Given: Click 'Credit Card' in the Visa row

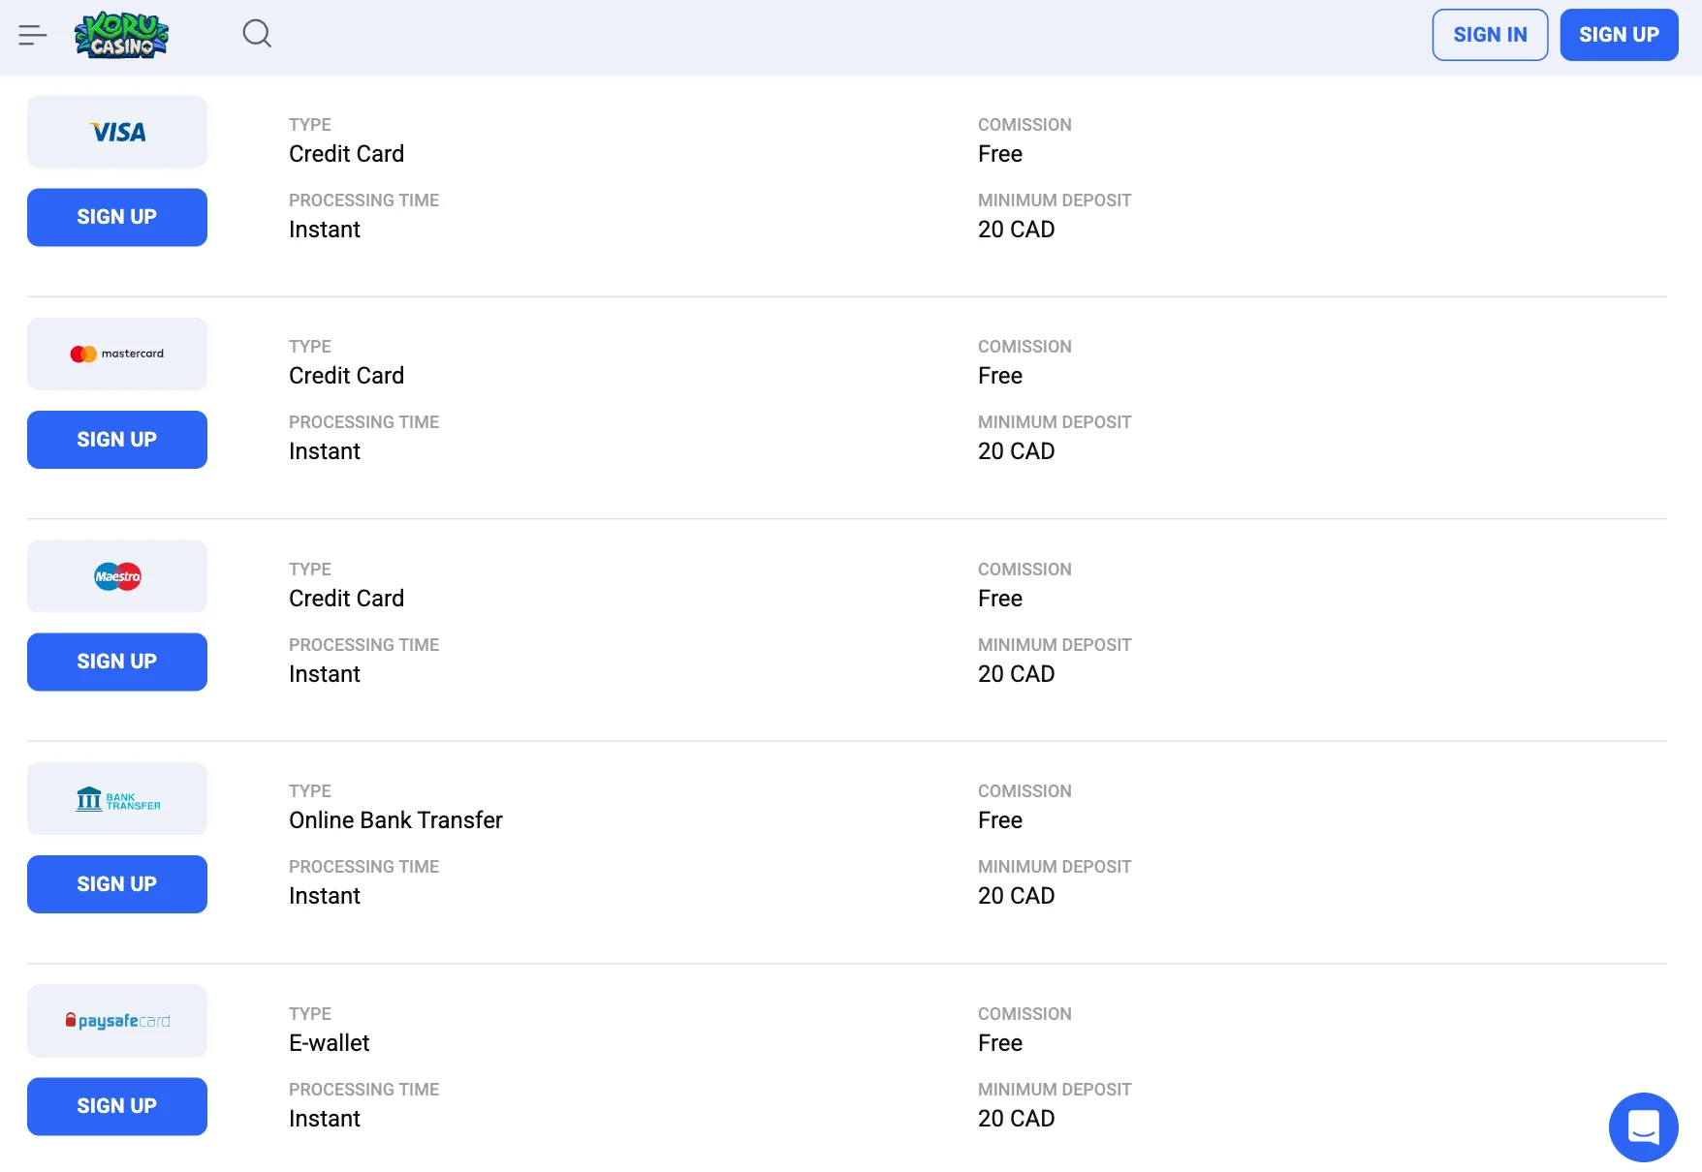Looking at the screenshot, I should (346, 154).
